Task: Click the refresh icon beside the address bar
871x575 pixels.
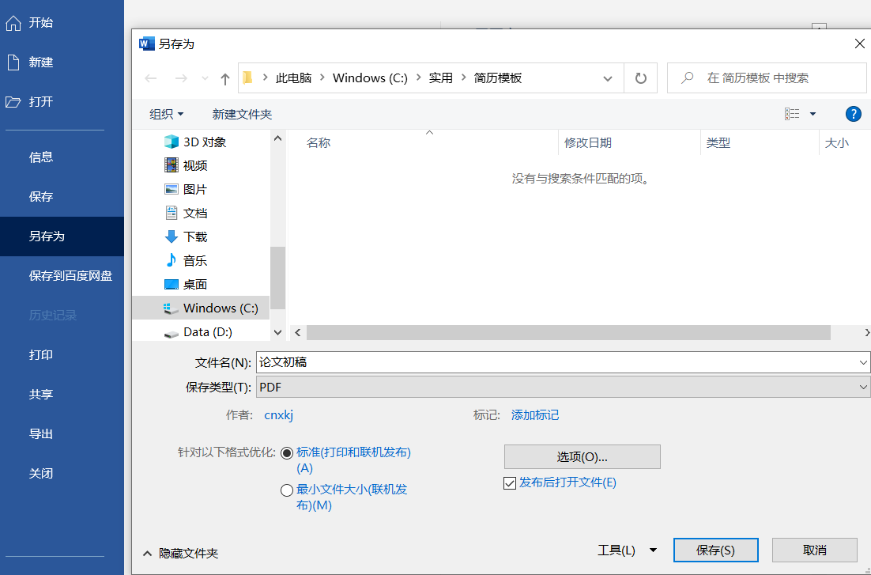Action: 640,78
